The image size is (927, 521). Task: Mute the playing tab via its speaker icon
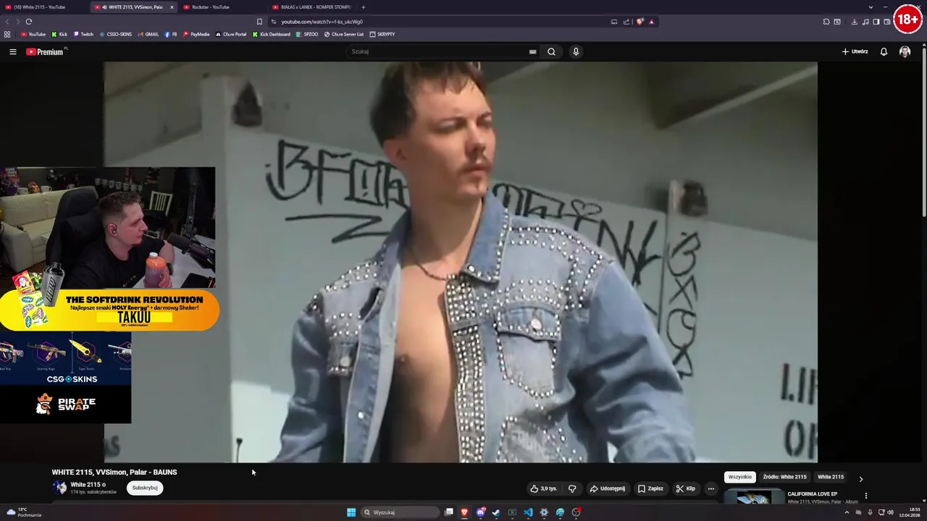click(105, 7)
